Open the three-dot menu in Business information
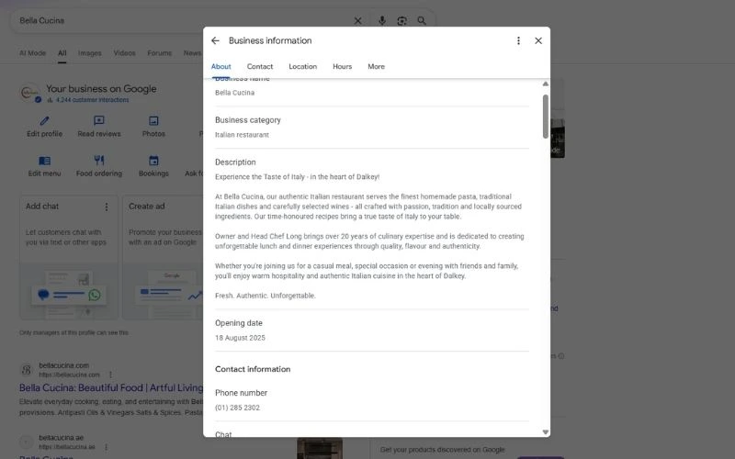The width and height of the screenshot is (735, 459). (x=518, y=40)
